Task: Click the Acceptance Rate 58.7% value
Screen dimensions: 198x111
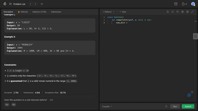Action: (x=63, y=92)
